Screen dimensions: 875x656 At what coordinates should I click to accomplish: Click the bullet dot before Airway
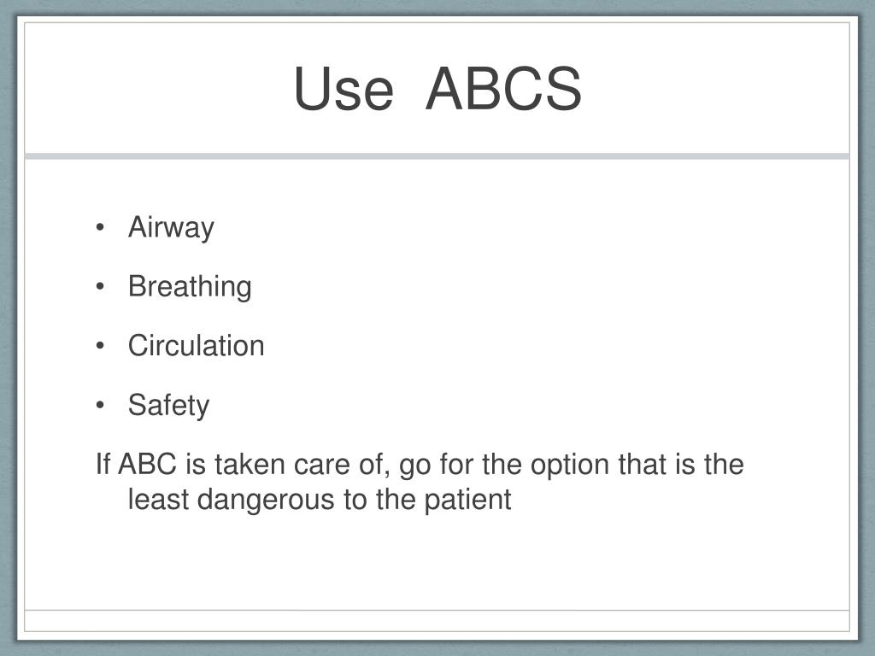(x=100, y=227)
